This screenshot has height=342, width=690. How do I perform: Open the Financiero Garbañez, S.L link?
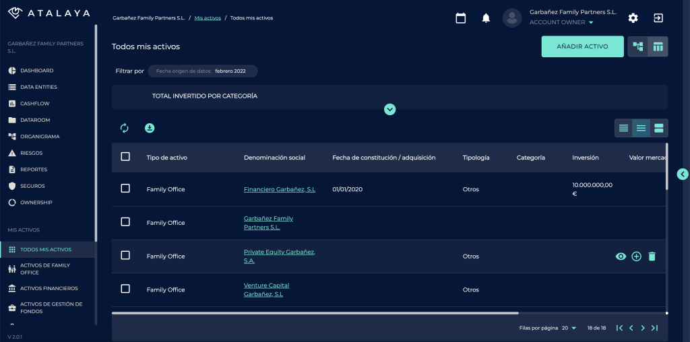(279, 189)
